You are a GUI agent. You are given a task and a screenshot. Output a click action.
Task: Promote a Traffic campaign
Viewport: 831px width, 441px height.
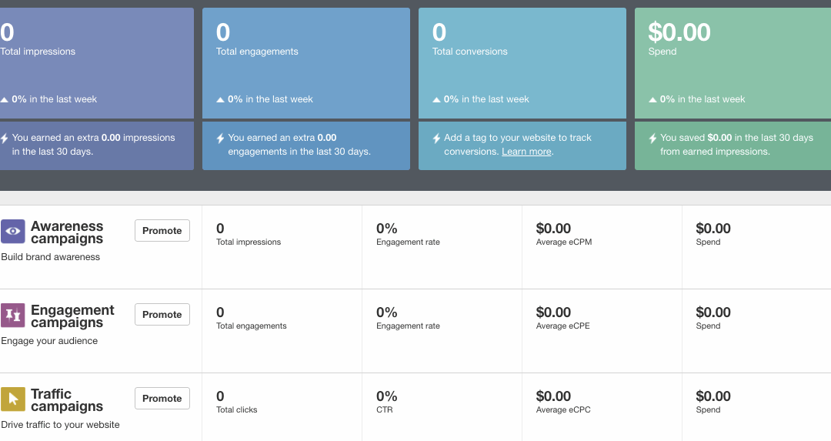point(162,399)
